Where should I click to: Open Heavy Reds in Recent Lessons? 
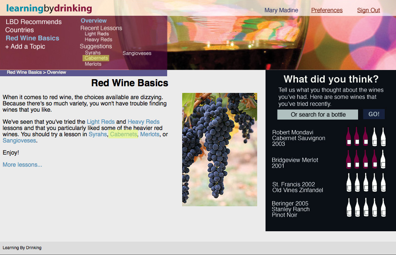[x=98, y=40]
